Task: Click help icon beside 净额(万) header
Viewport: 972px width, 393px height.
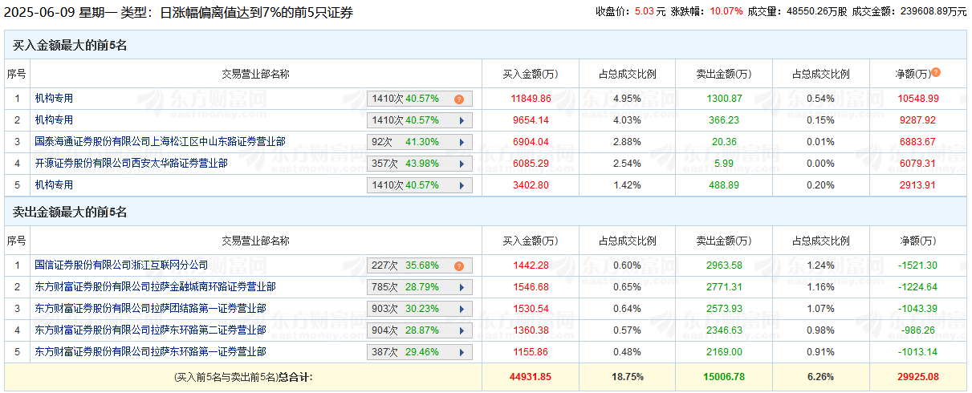Action: tap(936, 72)
